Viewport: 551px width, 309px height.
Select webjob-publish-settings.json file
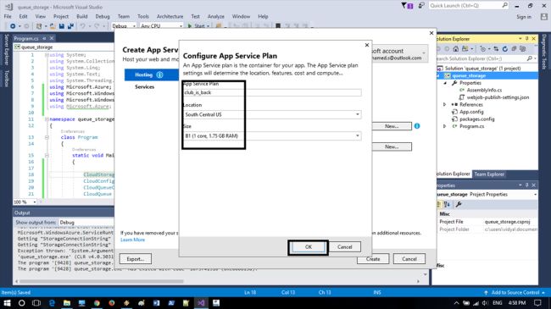point(498,97)
